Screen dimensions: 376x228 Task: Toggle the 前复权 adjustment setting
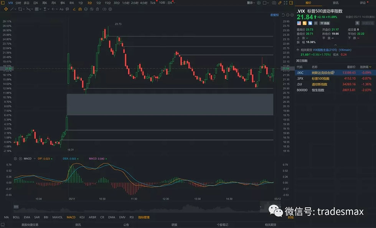point(275,15)
